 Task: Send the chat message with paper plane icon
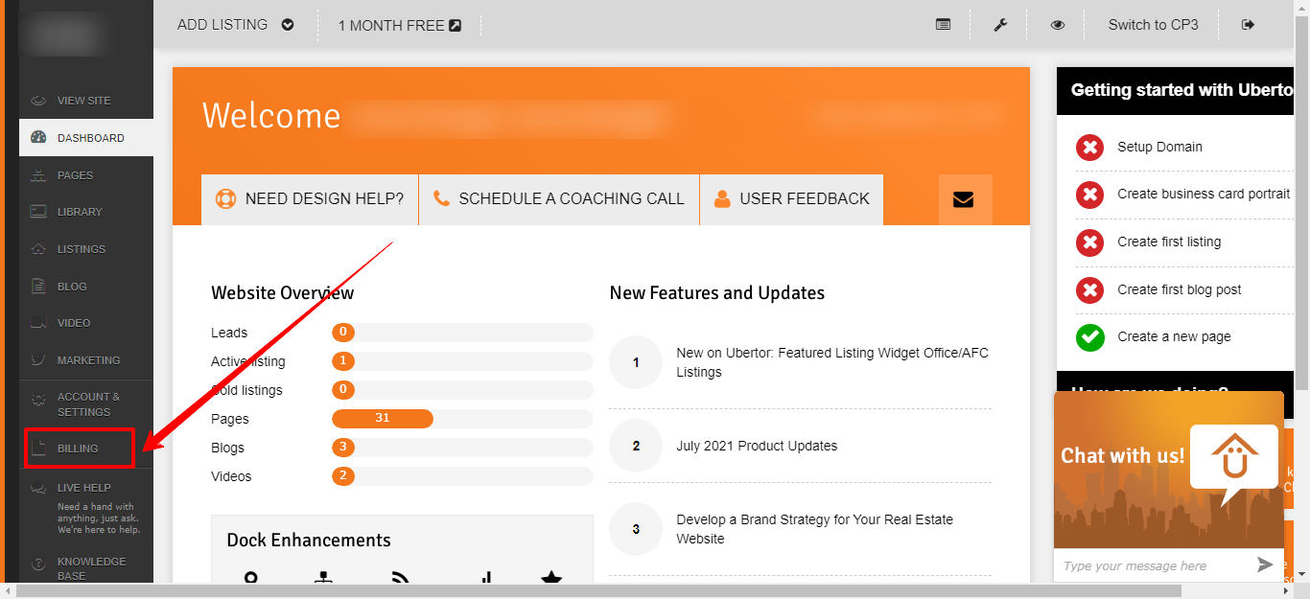point(1266,564)
